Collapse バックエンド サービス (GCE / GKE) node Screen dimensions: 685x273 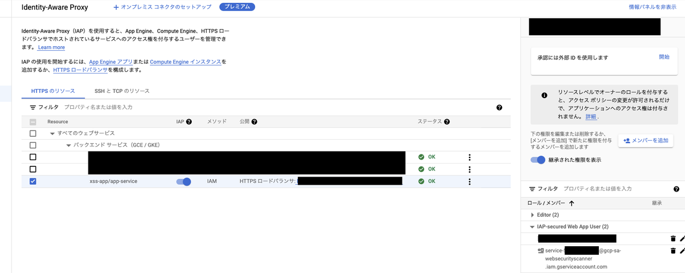[x=68, y=145]
